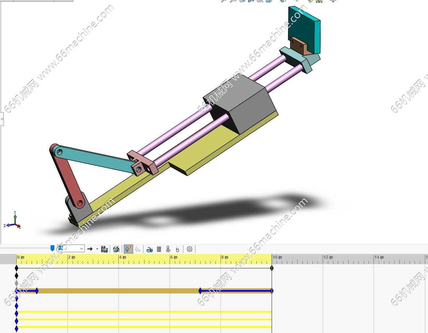Click the middle yellow timeline bar
This screenshot has height=333, width=428.
click(x=144, y=320)
